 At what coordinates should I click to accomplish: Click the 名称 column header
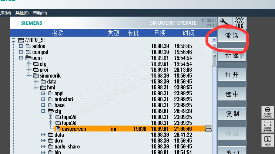(58, 33)
